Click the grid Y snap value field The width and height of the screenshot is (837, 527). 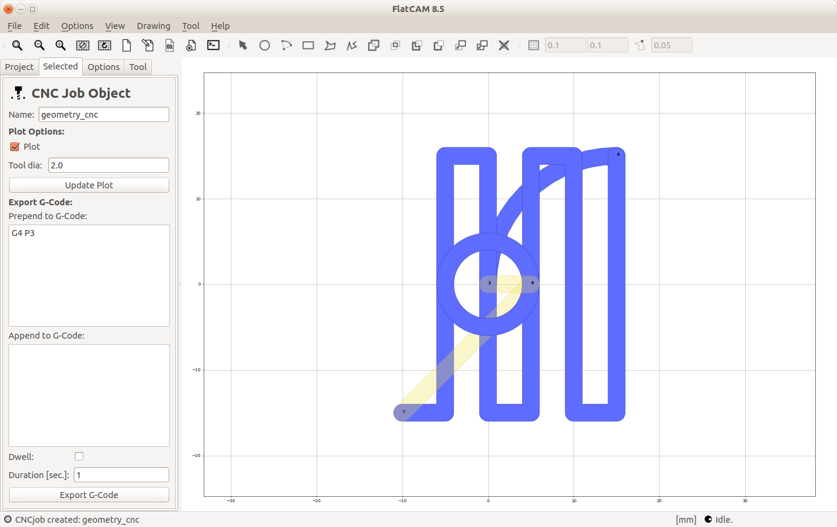click(x=607, y=45)
